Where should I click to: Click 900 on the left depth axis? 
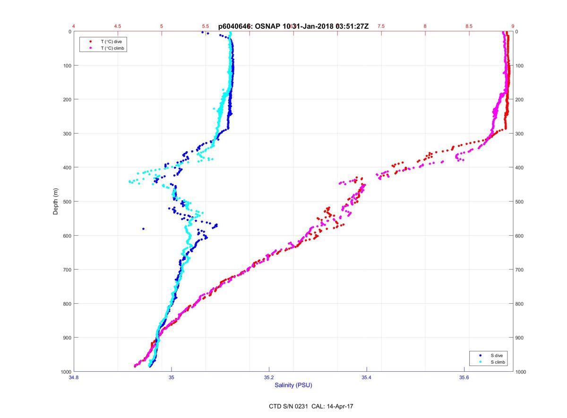67,338
